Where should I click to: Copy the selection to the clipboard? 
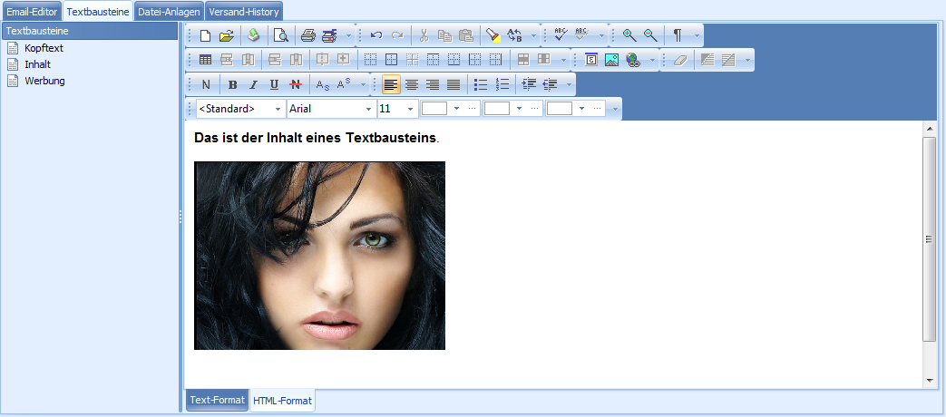(444, 35)
